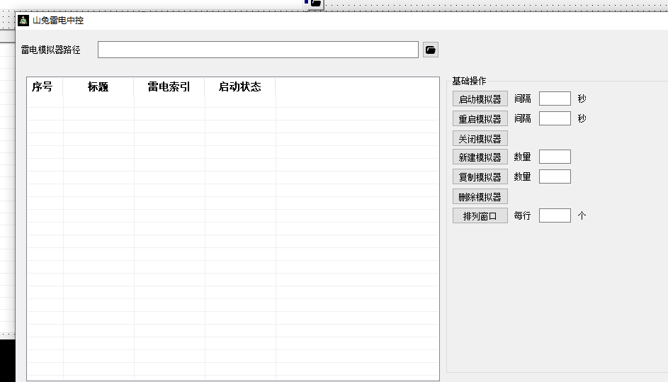Click the 雷电索引 column header

tap(169, 87)
